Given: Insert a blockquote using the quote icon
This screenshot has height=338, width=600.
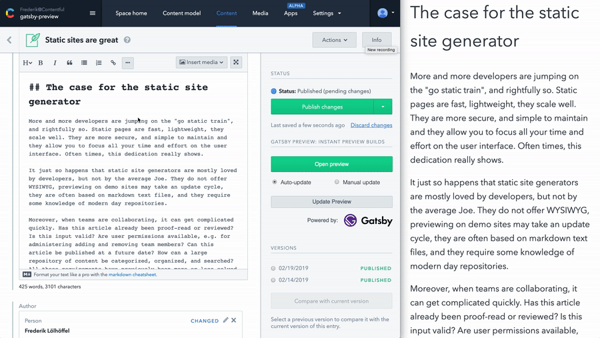Looking at the screenshot, I should tap(69, 63).
